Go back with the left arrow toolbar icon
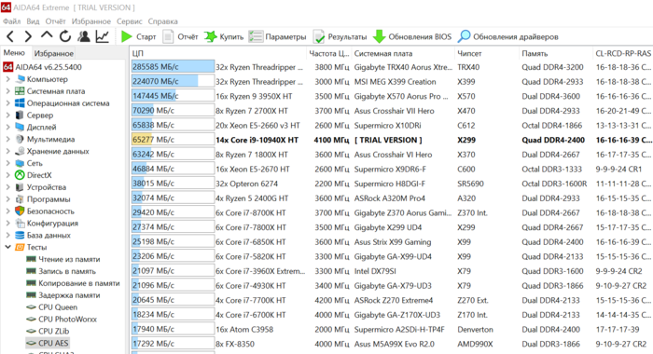The height and width of the screenshot is (354, 653). pos(10,36)
